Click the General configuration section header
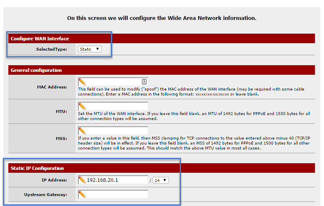The image size is (324, 206). point(36,70)
